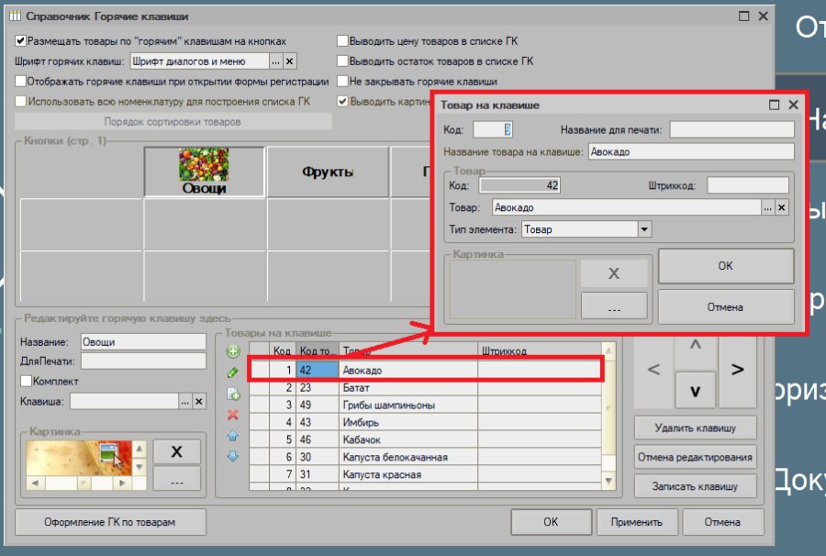The image size is (826, 556).
Task: Enable Использовать всю номенклатуру для построения списка
Action: click(x=20, y=102)
